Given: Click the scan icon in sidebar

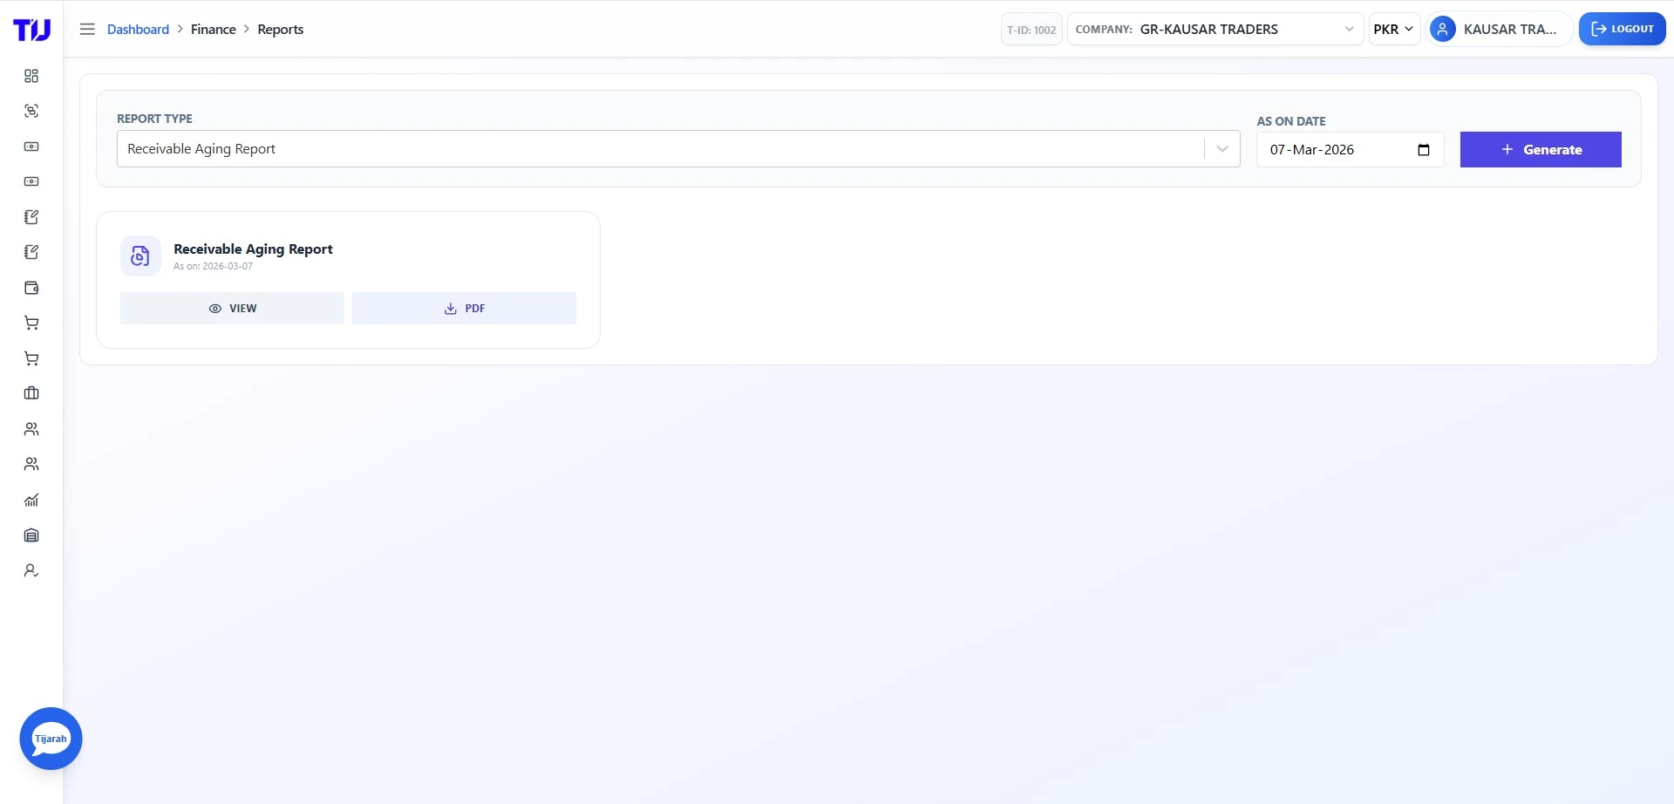Looking at the screenshot, I should click(31, 111).
